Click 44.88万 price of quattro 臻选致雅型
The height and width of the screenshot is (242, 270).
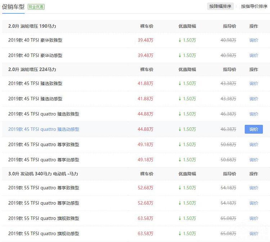[145, 114]
